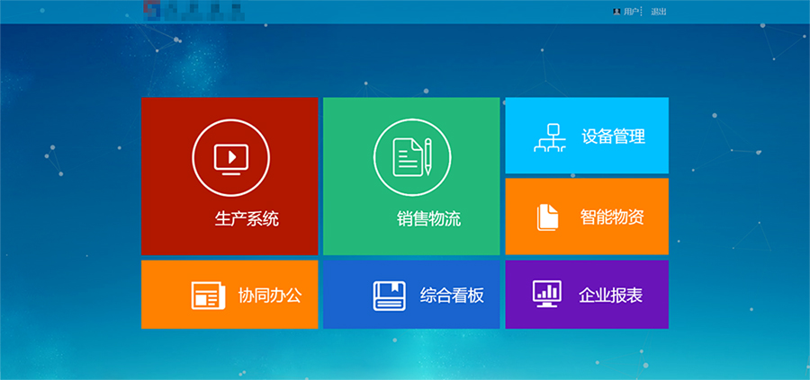Click the company logo in top bar
The image size is (810, 380).
click(x=193, y=12)
